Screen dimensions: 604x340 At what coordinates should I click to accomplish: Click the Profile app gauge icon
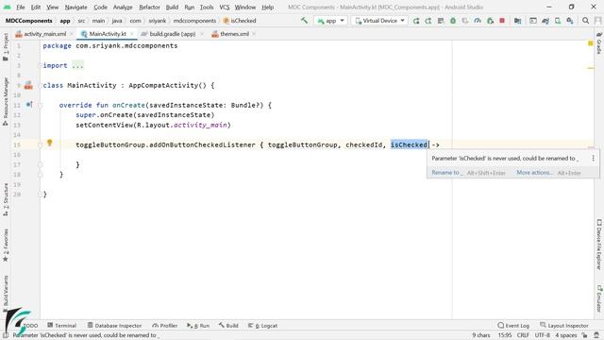[478, 21]
